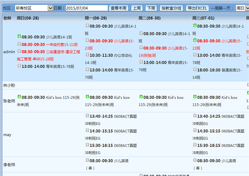Export the schedule with 导出EXCEL
Image resolution: width=249 pixels, height=176 pixels.
pos(197,8)
